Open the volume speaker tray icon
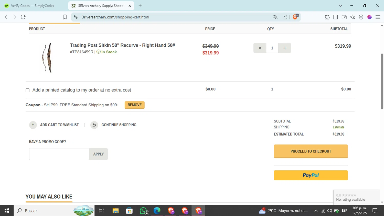 [x=329, y=211]
